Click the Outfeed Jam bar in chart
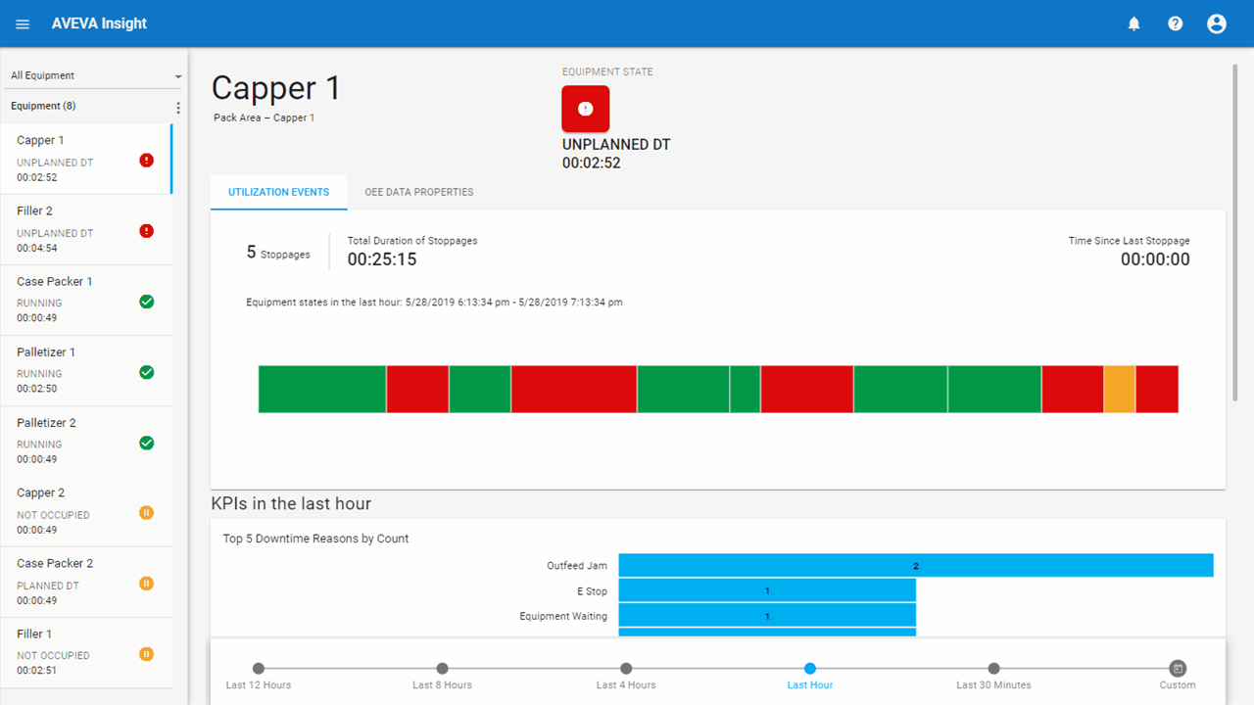This screenshot has height=705, width=1254. coord(915,565)
